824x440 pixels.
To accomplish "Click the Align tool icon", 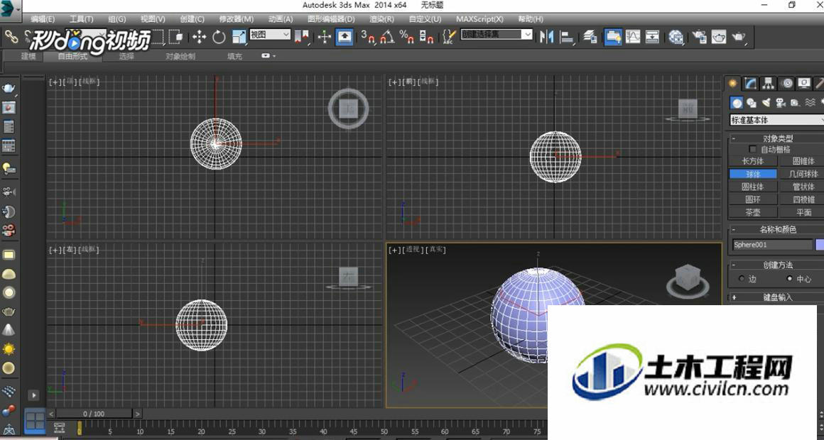I will 567,37.
